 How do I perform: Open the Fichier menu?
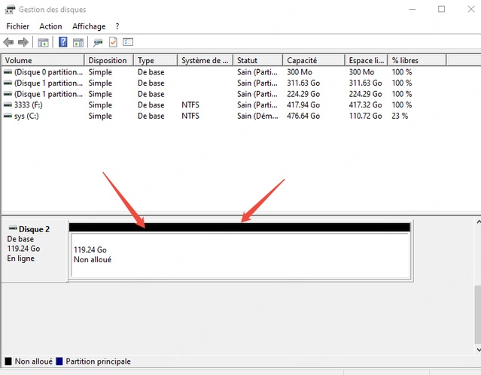(18, 26)
